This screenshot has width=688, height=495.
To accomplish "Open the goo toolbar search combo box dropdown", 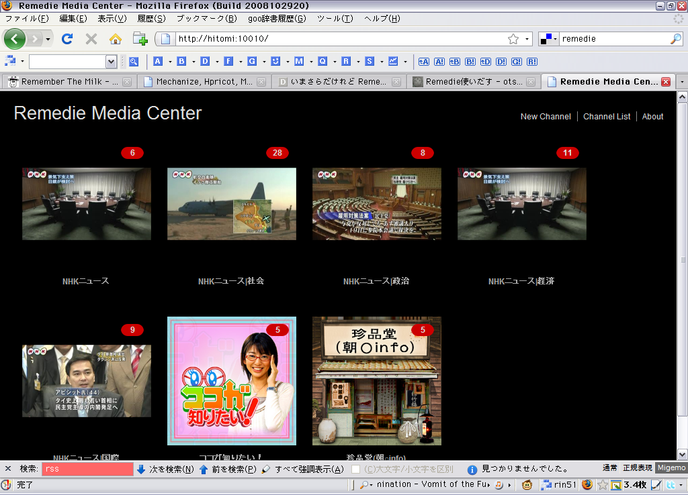I will (x=111, y=62).
